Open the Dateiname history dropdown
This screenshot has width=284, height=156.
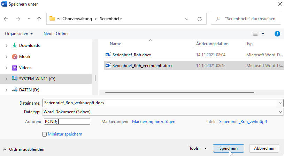[x=281, y=103]
